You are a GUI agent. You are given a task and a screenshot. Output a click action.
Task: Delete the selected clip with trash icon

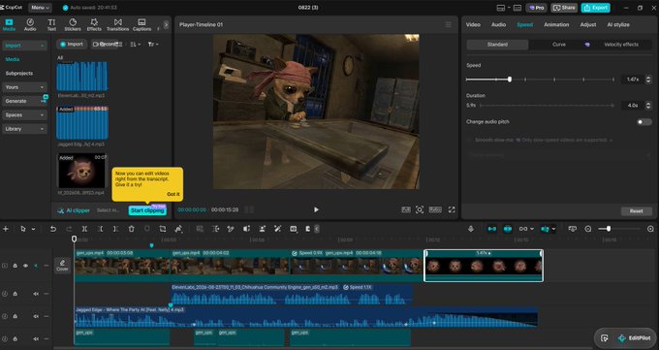[x=132, y=229]
